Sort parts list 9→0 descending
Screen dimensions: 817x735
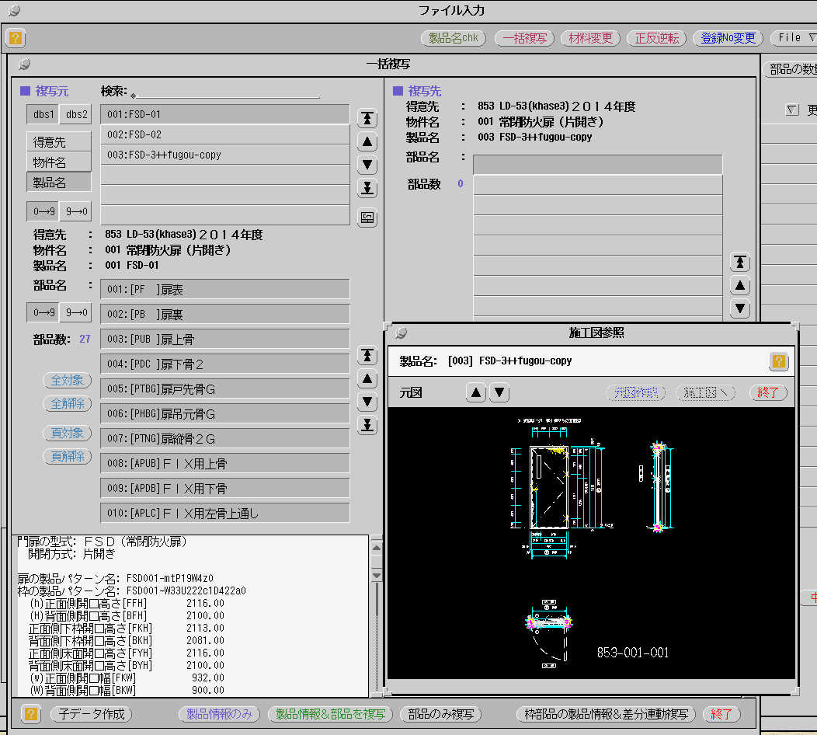tap(76, 313)
